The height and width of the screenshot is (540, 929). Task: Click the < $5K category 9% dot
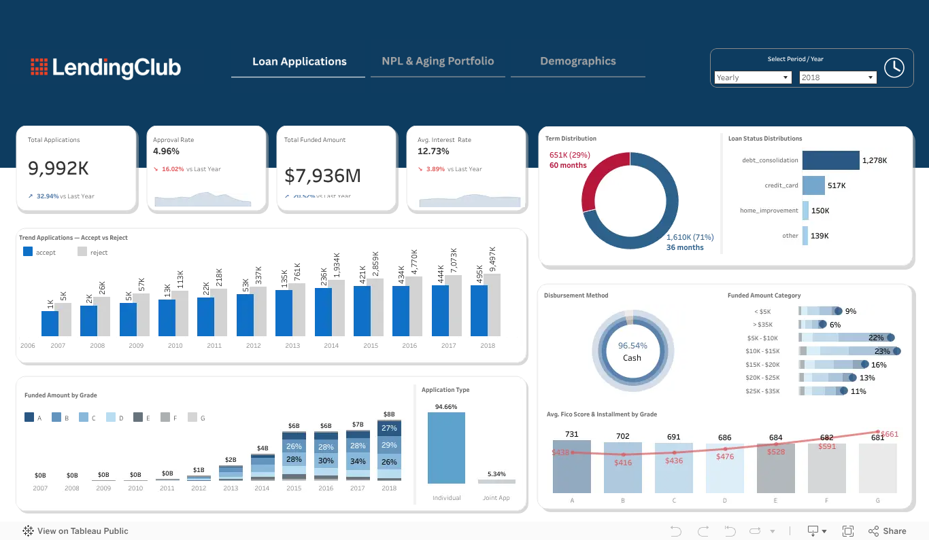click(x=838, y=311)
